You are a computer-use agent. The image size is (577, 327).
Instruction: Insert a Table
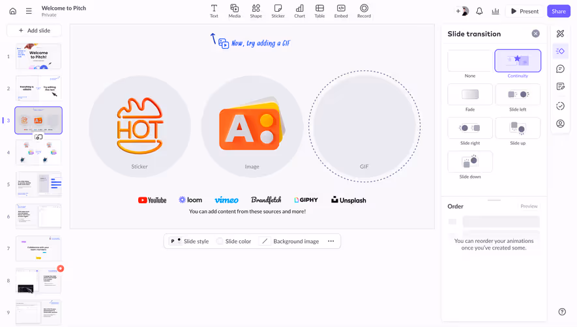[x=319, y=11]
